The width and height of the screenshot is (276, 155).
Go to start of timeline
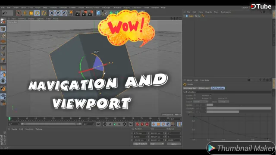coord(98,124)
